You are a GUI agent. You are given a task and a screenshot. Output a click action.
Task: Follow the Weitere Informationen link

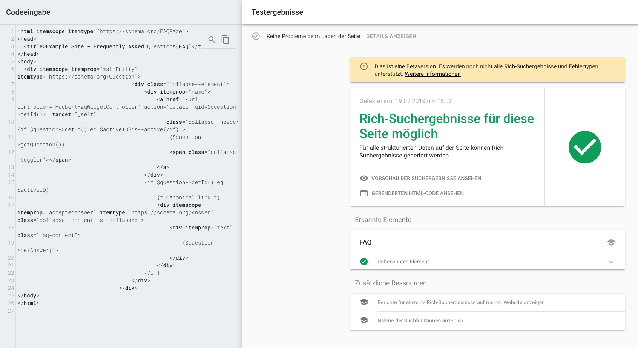432,74
